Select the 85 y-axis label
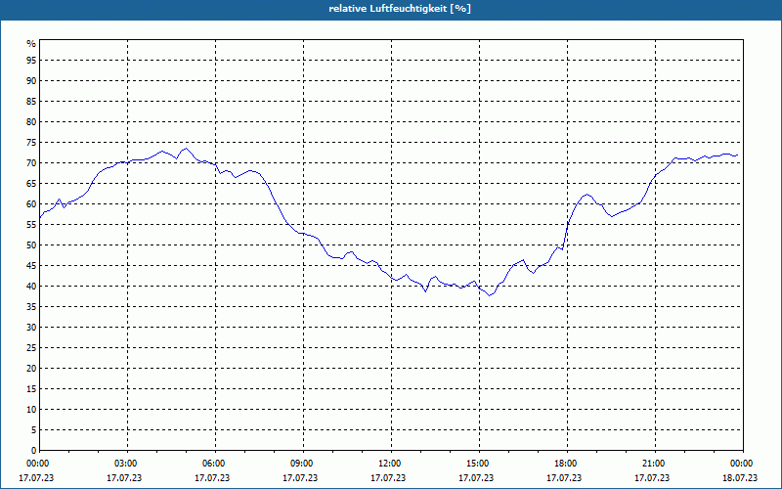 pyautogui.click(x=31, y=102)
